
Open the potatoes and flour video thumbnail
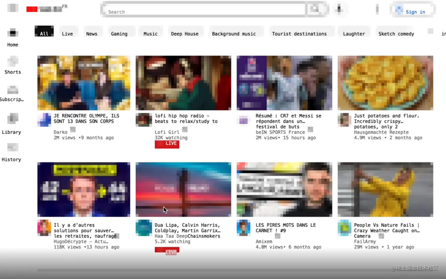(x=386, y=83)
